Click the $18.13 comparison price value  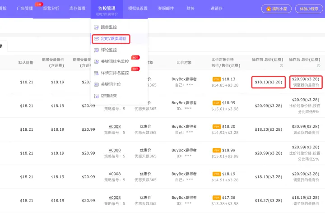pos(228,79)
